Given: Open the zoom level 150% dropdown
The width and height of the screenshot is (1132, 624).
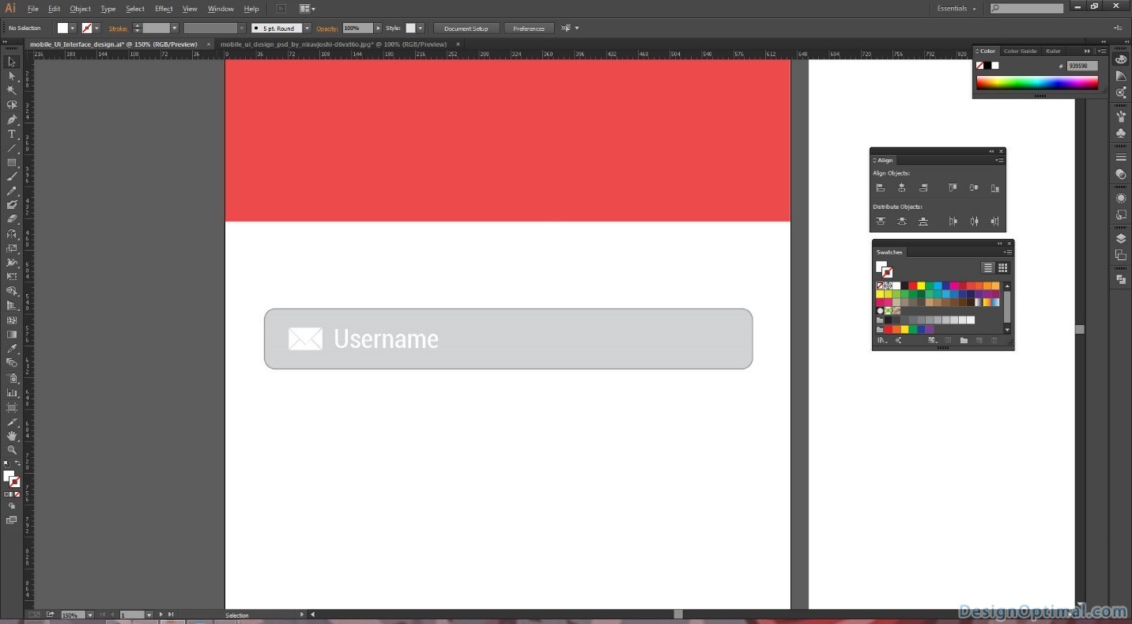Looking at the screenshot, I should (x=89, y=615).
